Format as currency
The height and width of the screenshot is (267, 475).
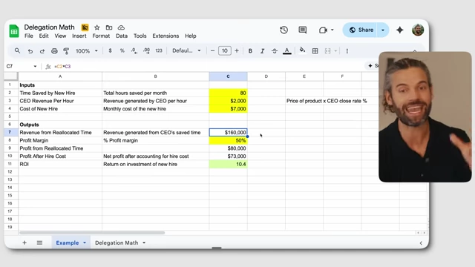point(111,51)
